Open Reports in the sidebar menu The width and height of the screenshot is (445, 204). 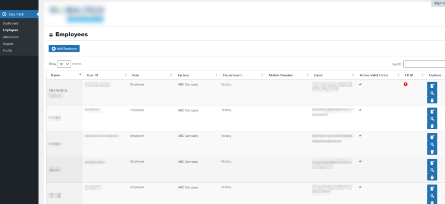(8, 44)
